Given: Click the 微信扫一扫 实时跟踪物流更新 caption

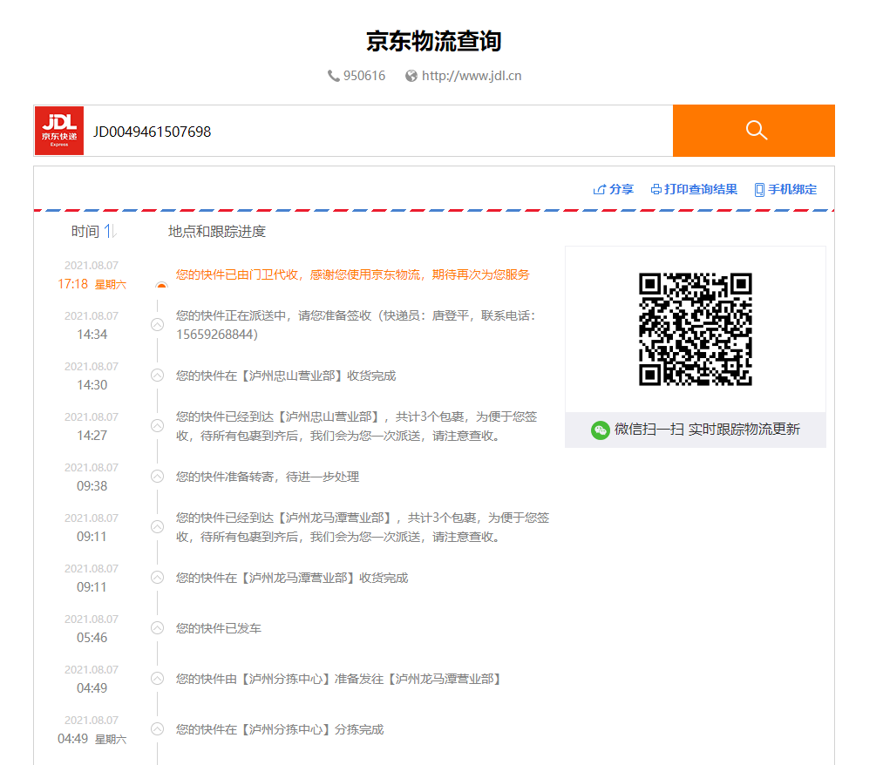Looking at the screenshot, I should (x=707, y=430).
